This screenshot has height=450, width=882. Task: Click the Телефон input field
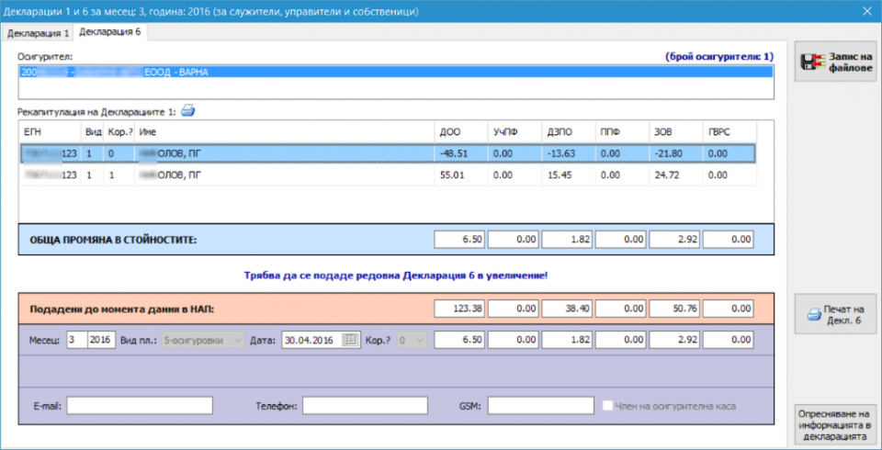tap(365, 406)
